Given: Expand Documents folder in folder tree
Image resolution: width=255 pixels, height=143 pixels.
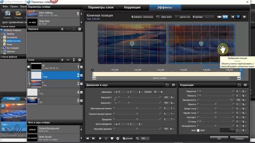Looking at the screenshot, I should pyautogui.click(x=2, y=37).
